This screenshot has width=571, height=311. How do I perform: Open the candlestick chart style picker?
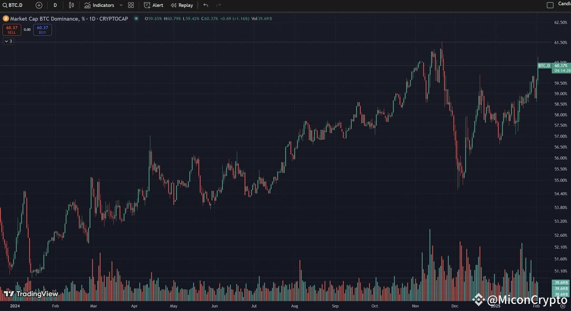coord(71,5)
